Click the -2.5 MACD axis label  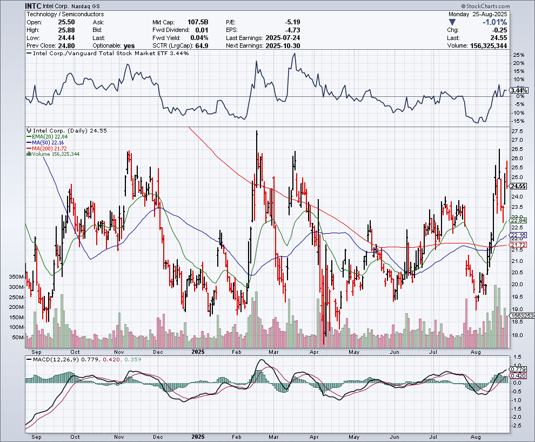[x=516, y=426]
